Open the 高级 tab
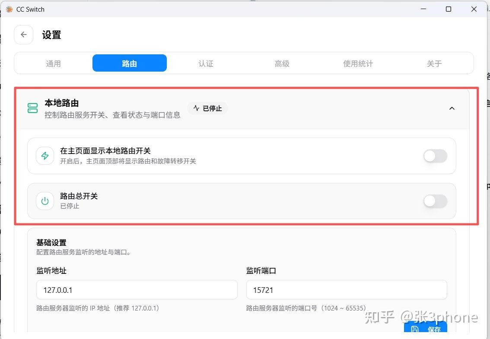The image size is (490, 339). click(282, 64)
